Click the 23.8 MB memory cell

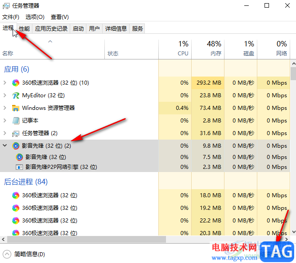click(x=208, y=95)
